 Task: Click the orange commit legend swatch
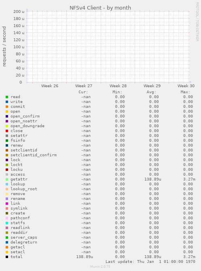[x=7, y=107]
